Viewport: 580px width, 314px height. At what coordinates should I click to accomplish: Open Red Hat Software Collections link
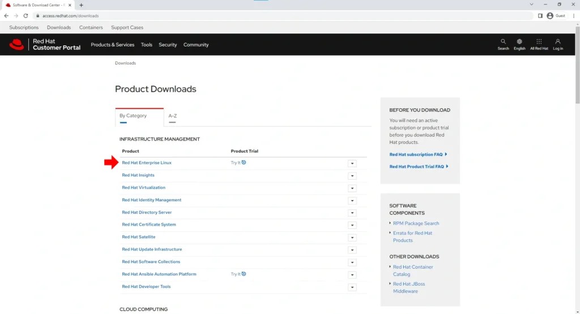(x=151, y=262)
